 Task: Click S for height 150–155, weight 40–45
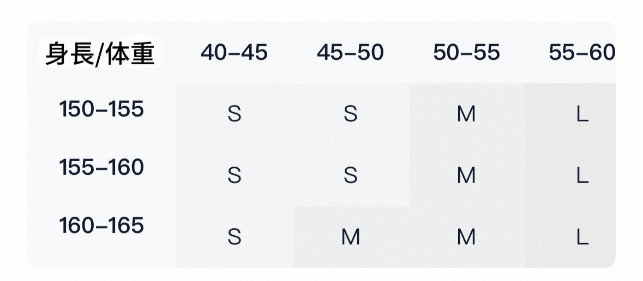tap(234, 114)
